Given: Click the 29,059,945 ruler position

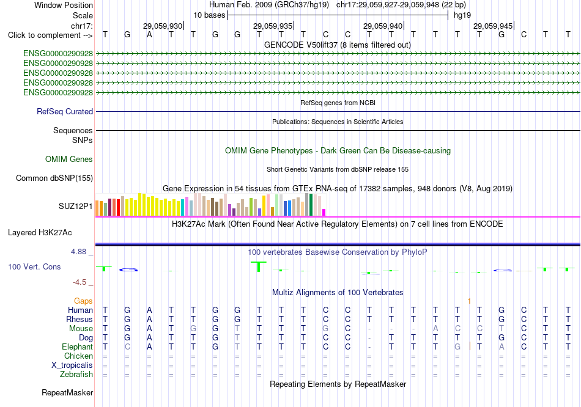Looking at the screenshot, I should pos(493,26).
